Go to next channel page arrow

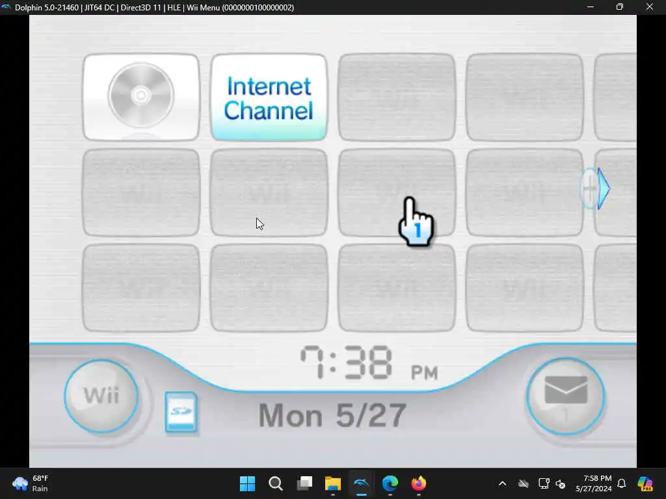point(597,188)
